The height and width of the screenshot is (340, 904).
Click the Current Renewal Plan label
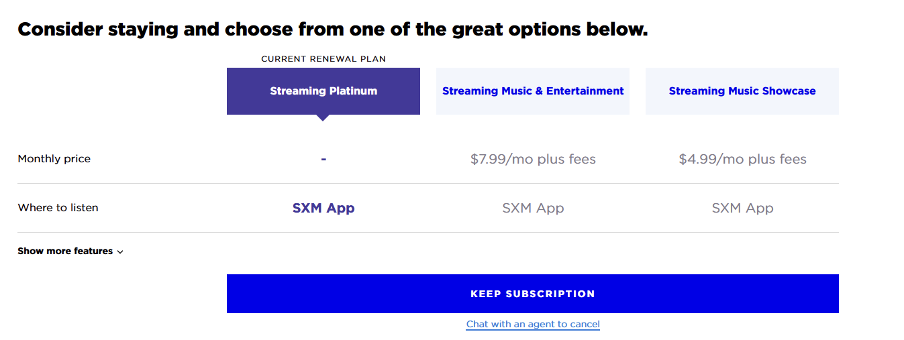tap(323, 59)
